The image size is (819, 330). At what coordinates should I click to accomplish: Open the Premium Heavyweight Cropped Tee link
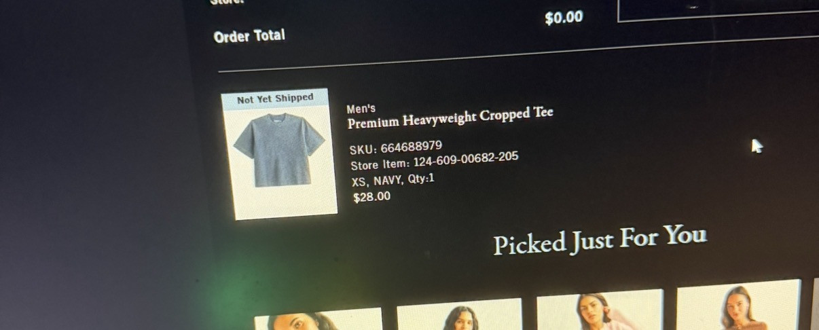pyautogui.click(x=450, y=118)
